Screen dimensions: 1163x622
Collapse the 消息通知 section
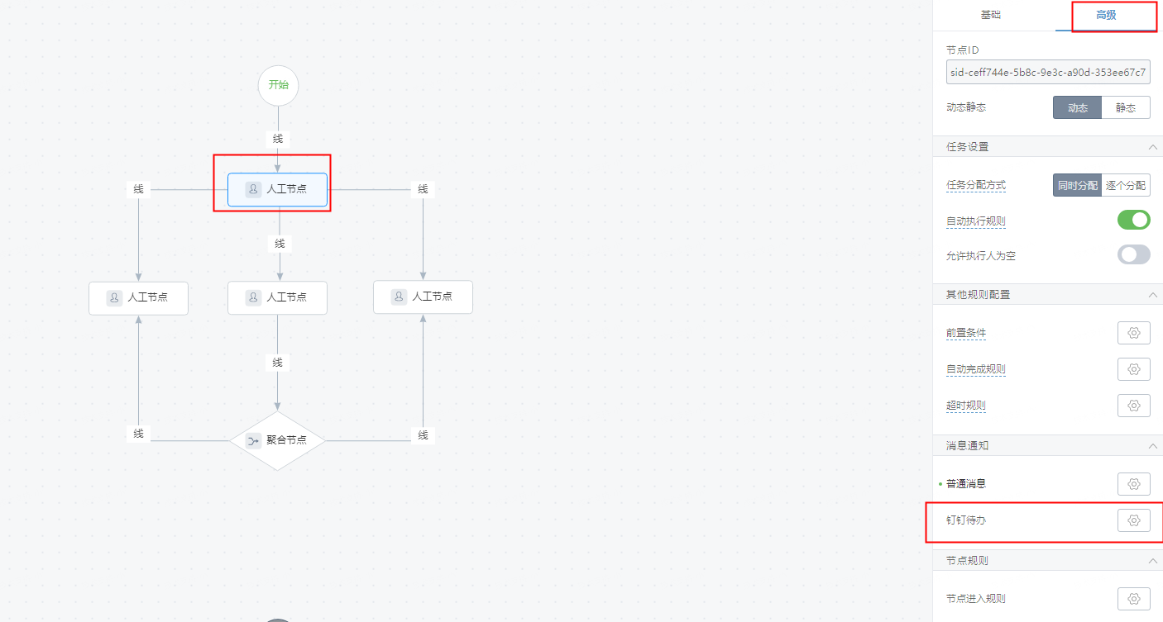click(1152, 446)
